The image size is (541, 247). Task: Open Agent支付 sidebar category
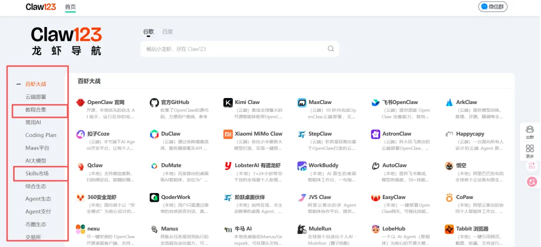click(38, 211)
